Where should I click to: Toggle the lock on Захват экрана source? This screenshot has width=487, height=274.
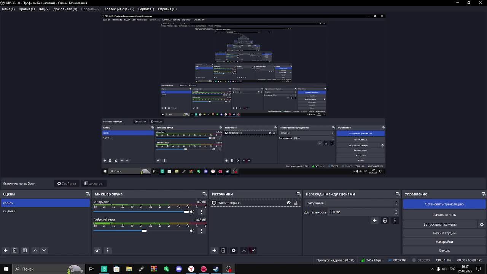(x=296, y=203)
